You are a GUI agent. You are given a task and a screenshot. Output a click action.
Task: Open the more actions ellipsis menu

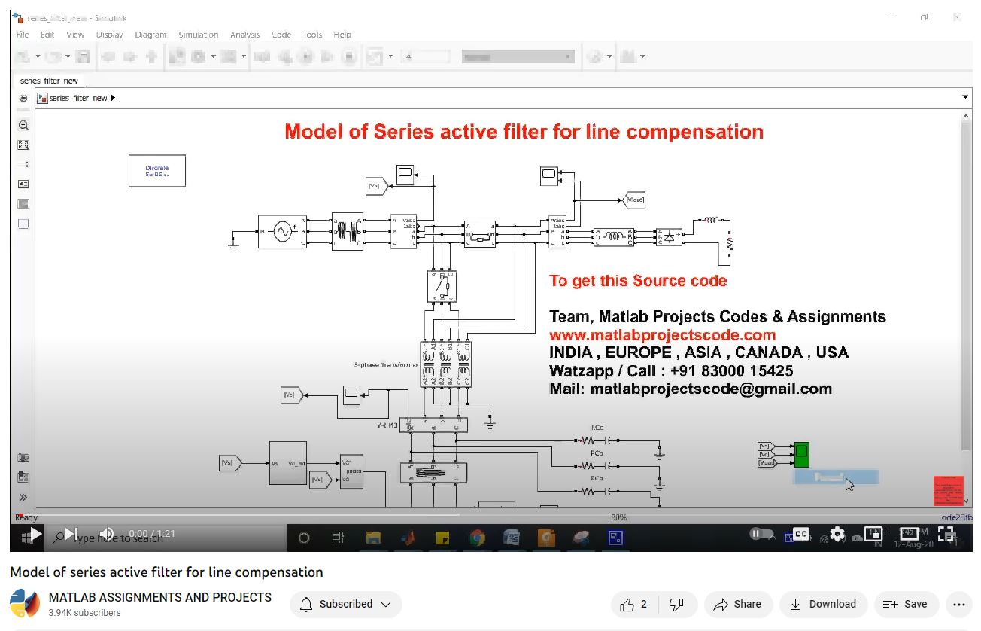[x=958, y=604]
